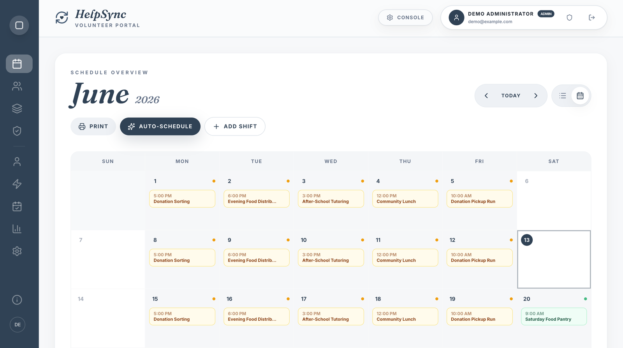Image resolution: width=623 pixels, height=348 pixels.
Task: Click demo@example.com email text
Action: coord(490,22)
